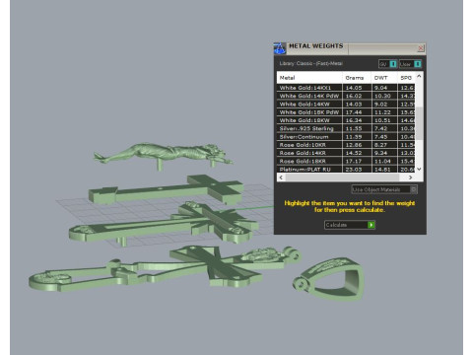Click the 11.04 DWT value

[x=382, y=161]
